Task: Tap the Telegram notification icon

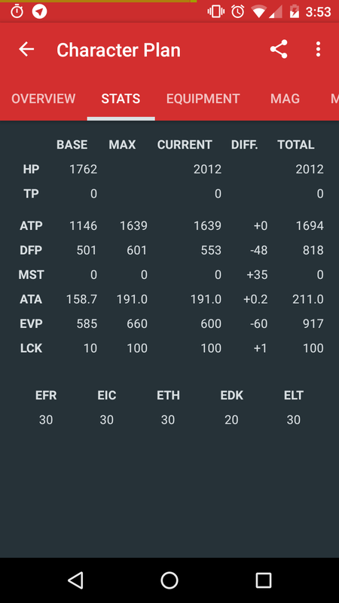Action: [39, 11]
